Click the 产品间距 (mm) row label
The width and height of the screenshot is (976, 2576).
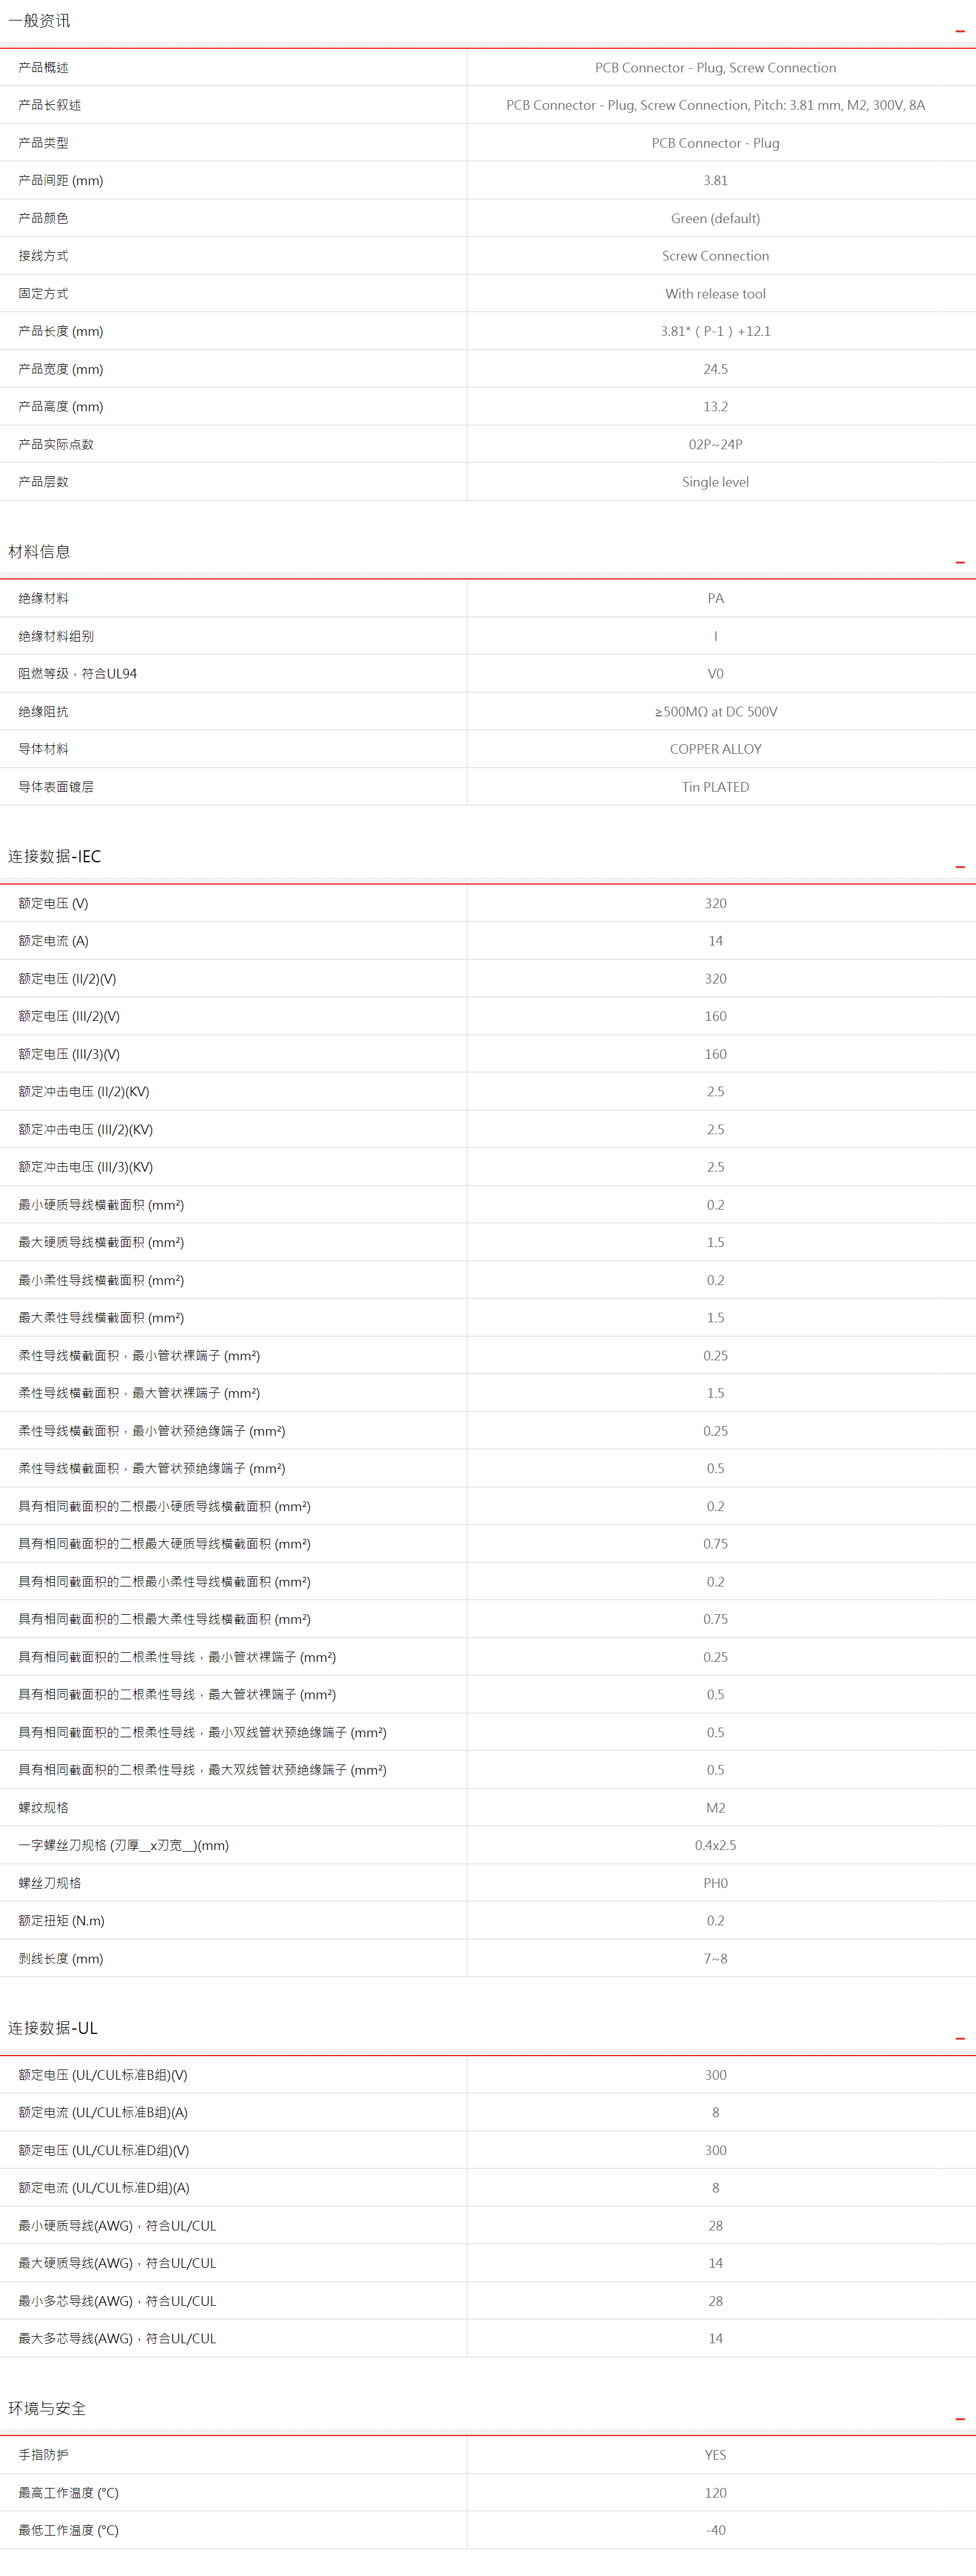61,181
